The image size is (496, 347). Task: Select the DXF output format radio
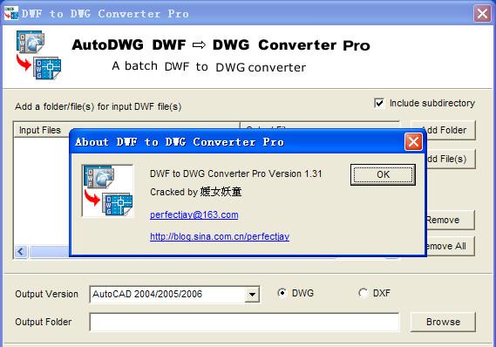pos(363,293)
